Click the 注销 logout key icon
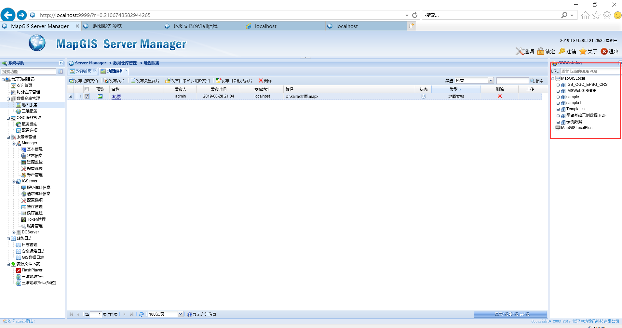The width and height of the screenshot is (622, 328). point(562,51)
